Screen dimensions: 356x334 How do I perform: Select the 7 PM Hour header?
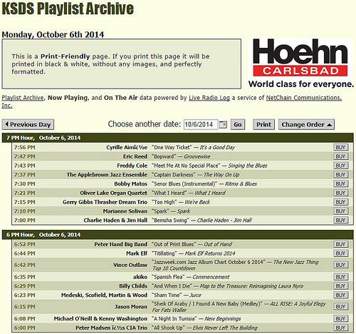tap(178, 138)
